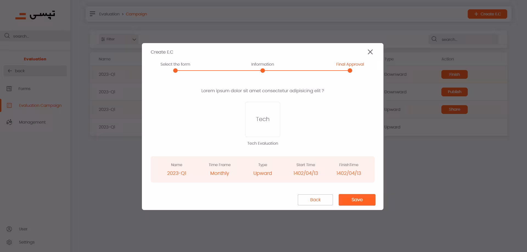Select the Tech form card

click(263, 119)
